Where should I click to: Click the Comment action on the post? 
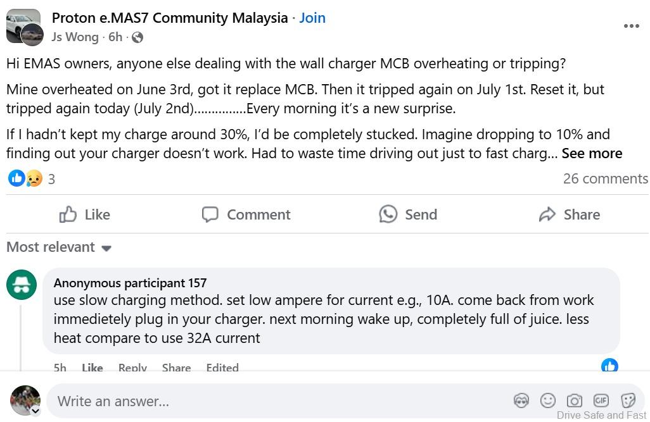click(246, 214)
